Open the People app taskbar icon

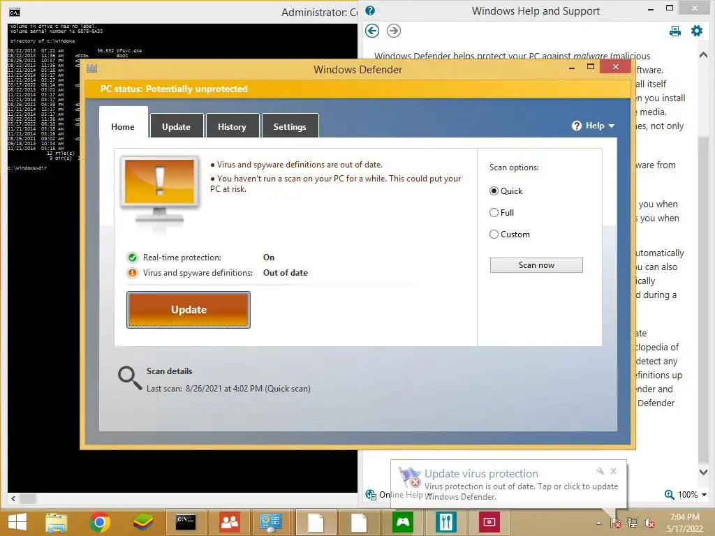(x=229, y=522)
